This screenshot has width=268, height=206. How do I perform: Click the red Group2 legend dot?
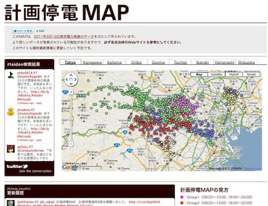182,203
